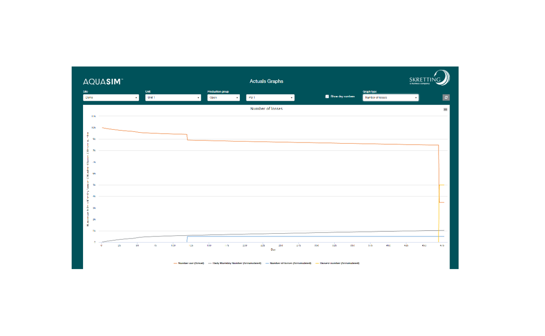Click the Number of losses chart title

(x=266, y=109)
